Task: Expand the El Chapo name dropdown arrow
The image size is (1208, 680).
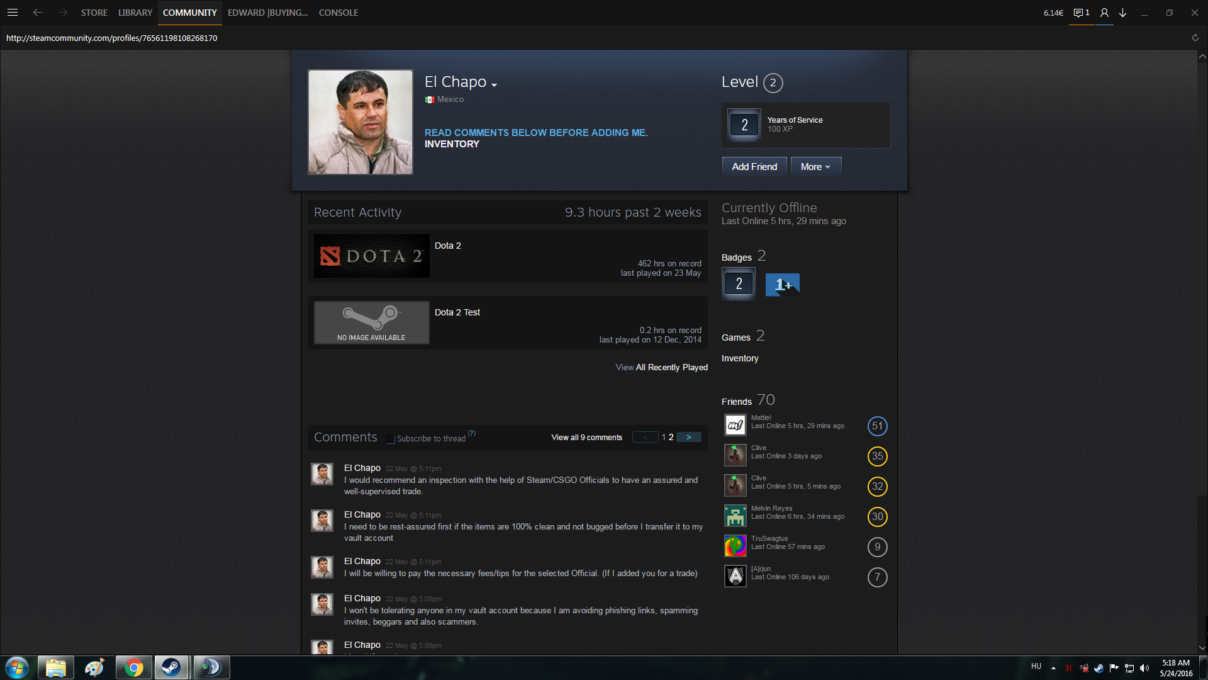Action: click(x=494, y=85)
